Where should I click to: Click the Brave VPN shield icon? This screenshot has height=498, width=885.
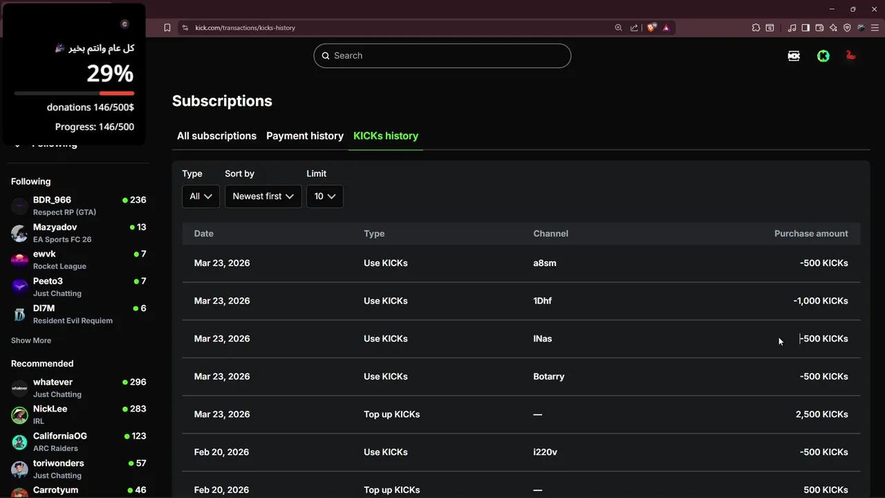847,28
